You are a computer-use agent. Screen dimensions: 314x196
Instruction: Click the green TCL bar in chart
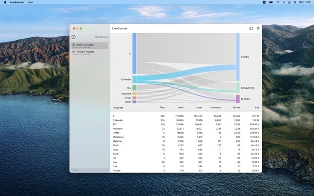pyautogui.click(x=134, y=88)
